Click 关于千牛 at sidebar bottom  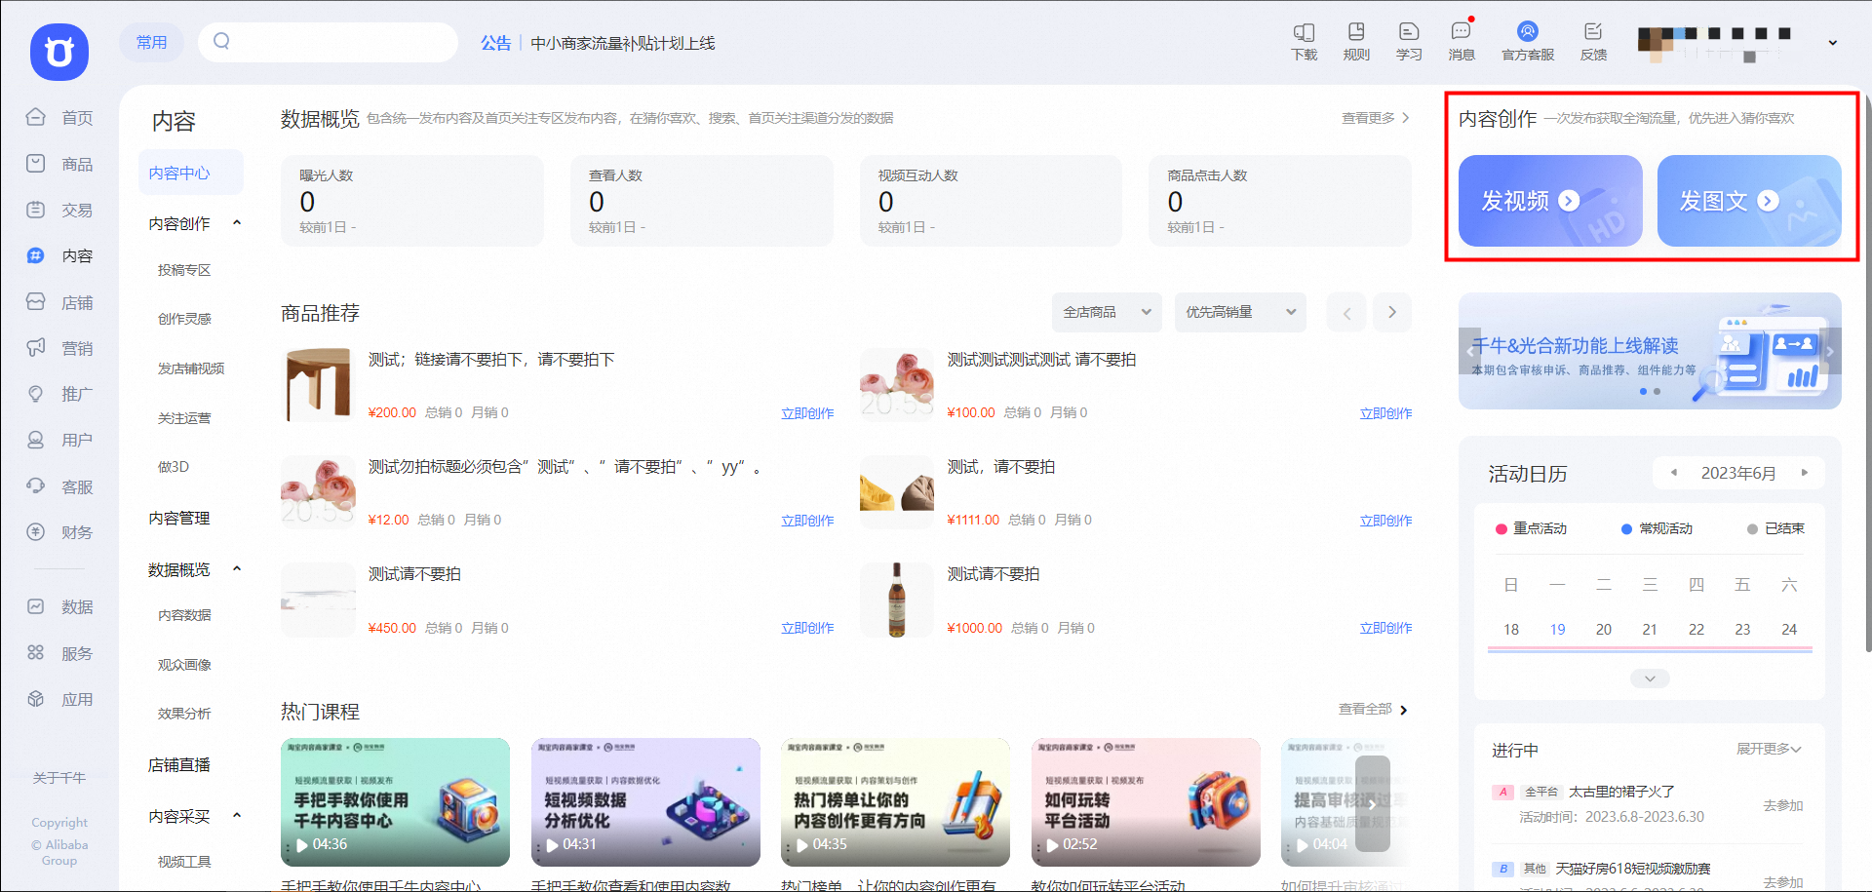click(59, 778)
